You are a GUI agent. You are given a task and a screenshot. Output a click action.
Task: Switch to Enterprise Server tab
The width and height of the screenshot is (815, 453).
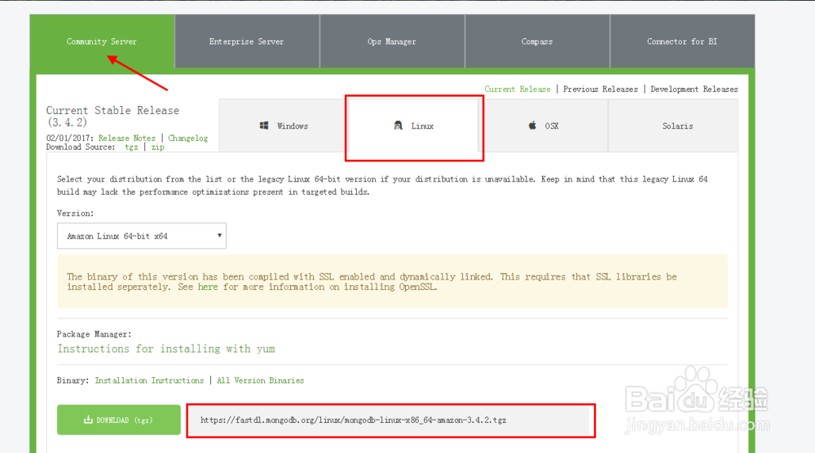click(x=247, y=42)
